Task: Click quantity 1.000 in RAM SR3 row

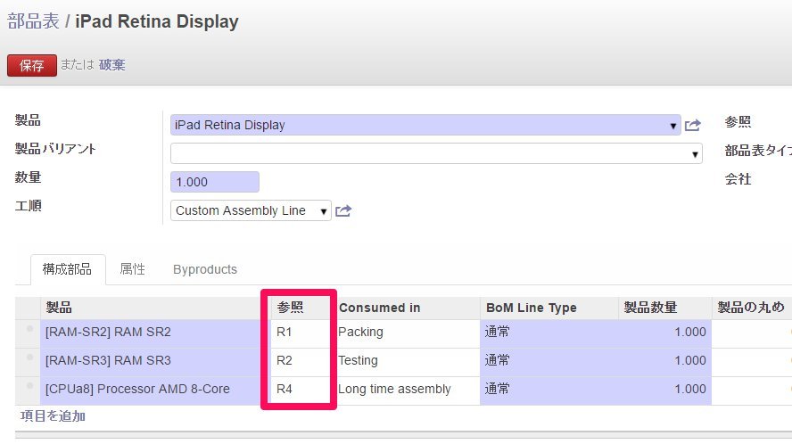Action: pyautogui.click(x=664, y=362)
